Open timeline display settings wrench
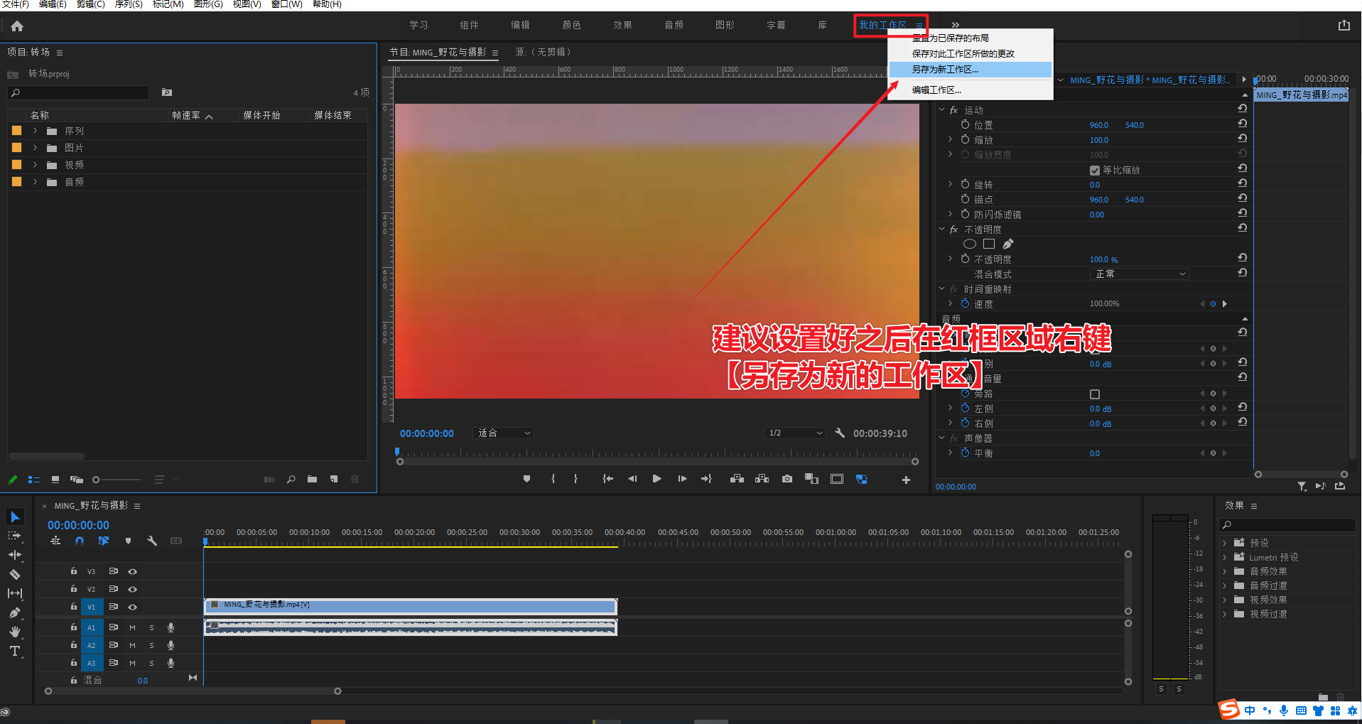1362x724 pixels. (x=152, y=541)
